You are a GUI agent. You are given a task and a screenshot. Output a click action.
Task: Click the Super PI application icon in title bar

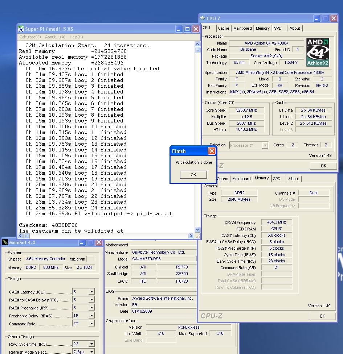pos(21,29)
